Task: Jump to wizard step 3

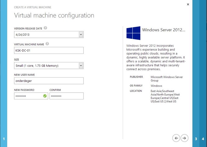Action: 196,139
